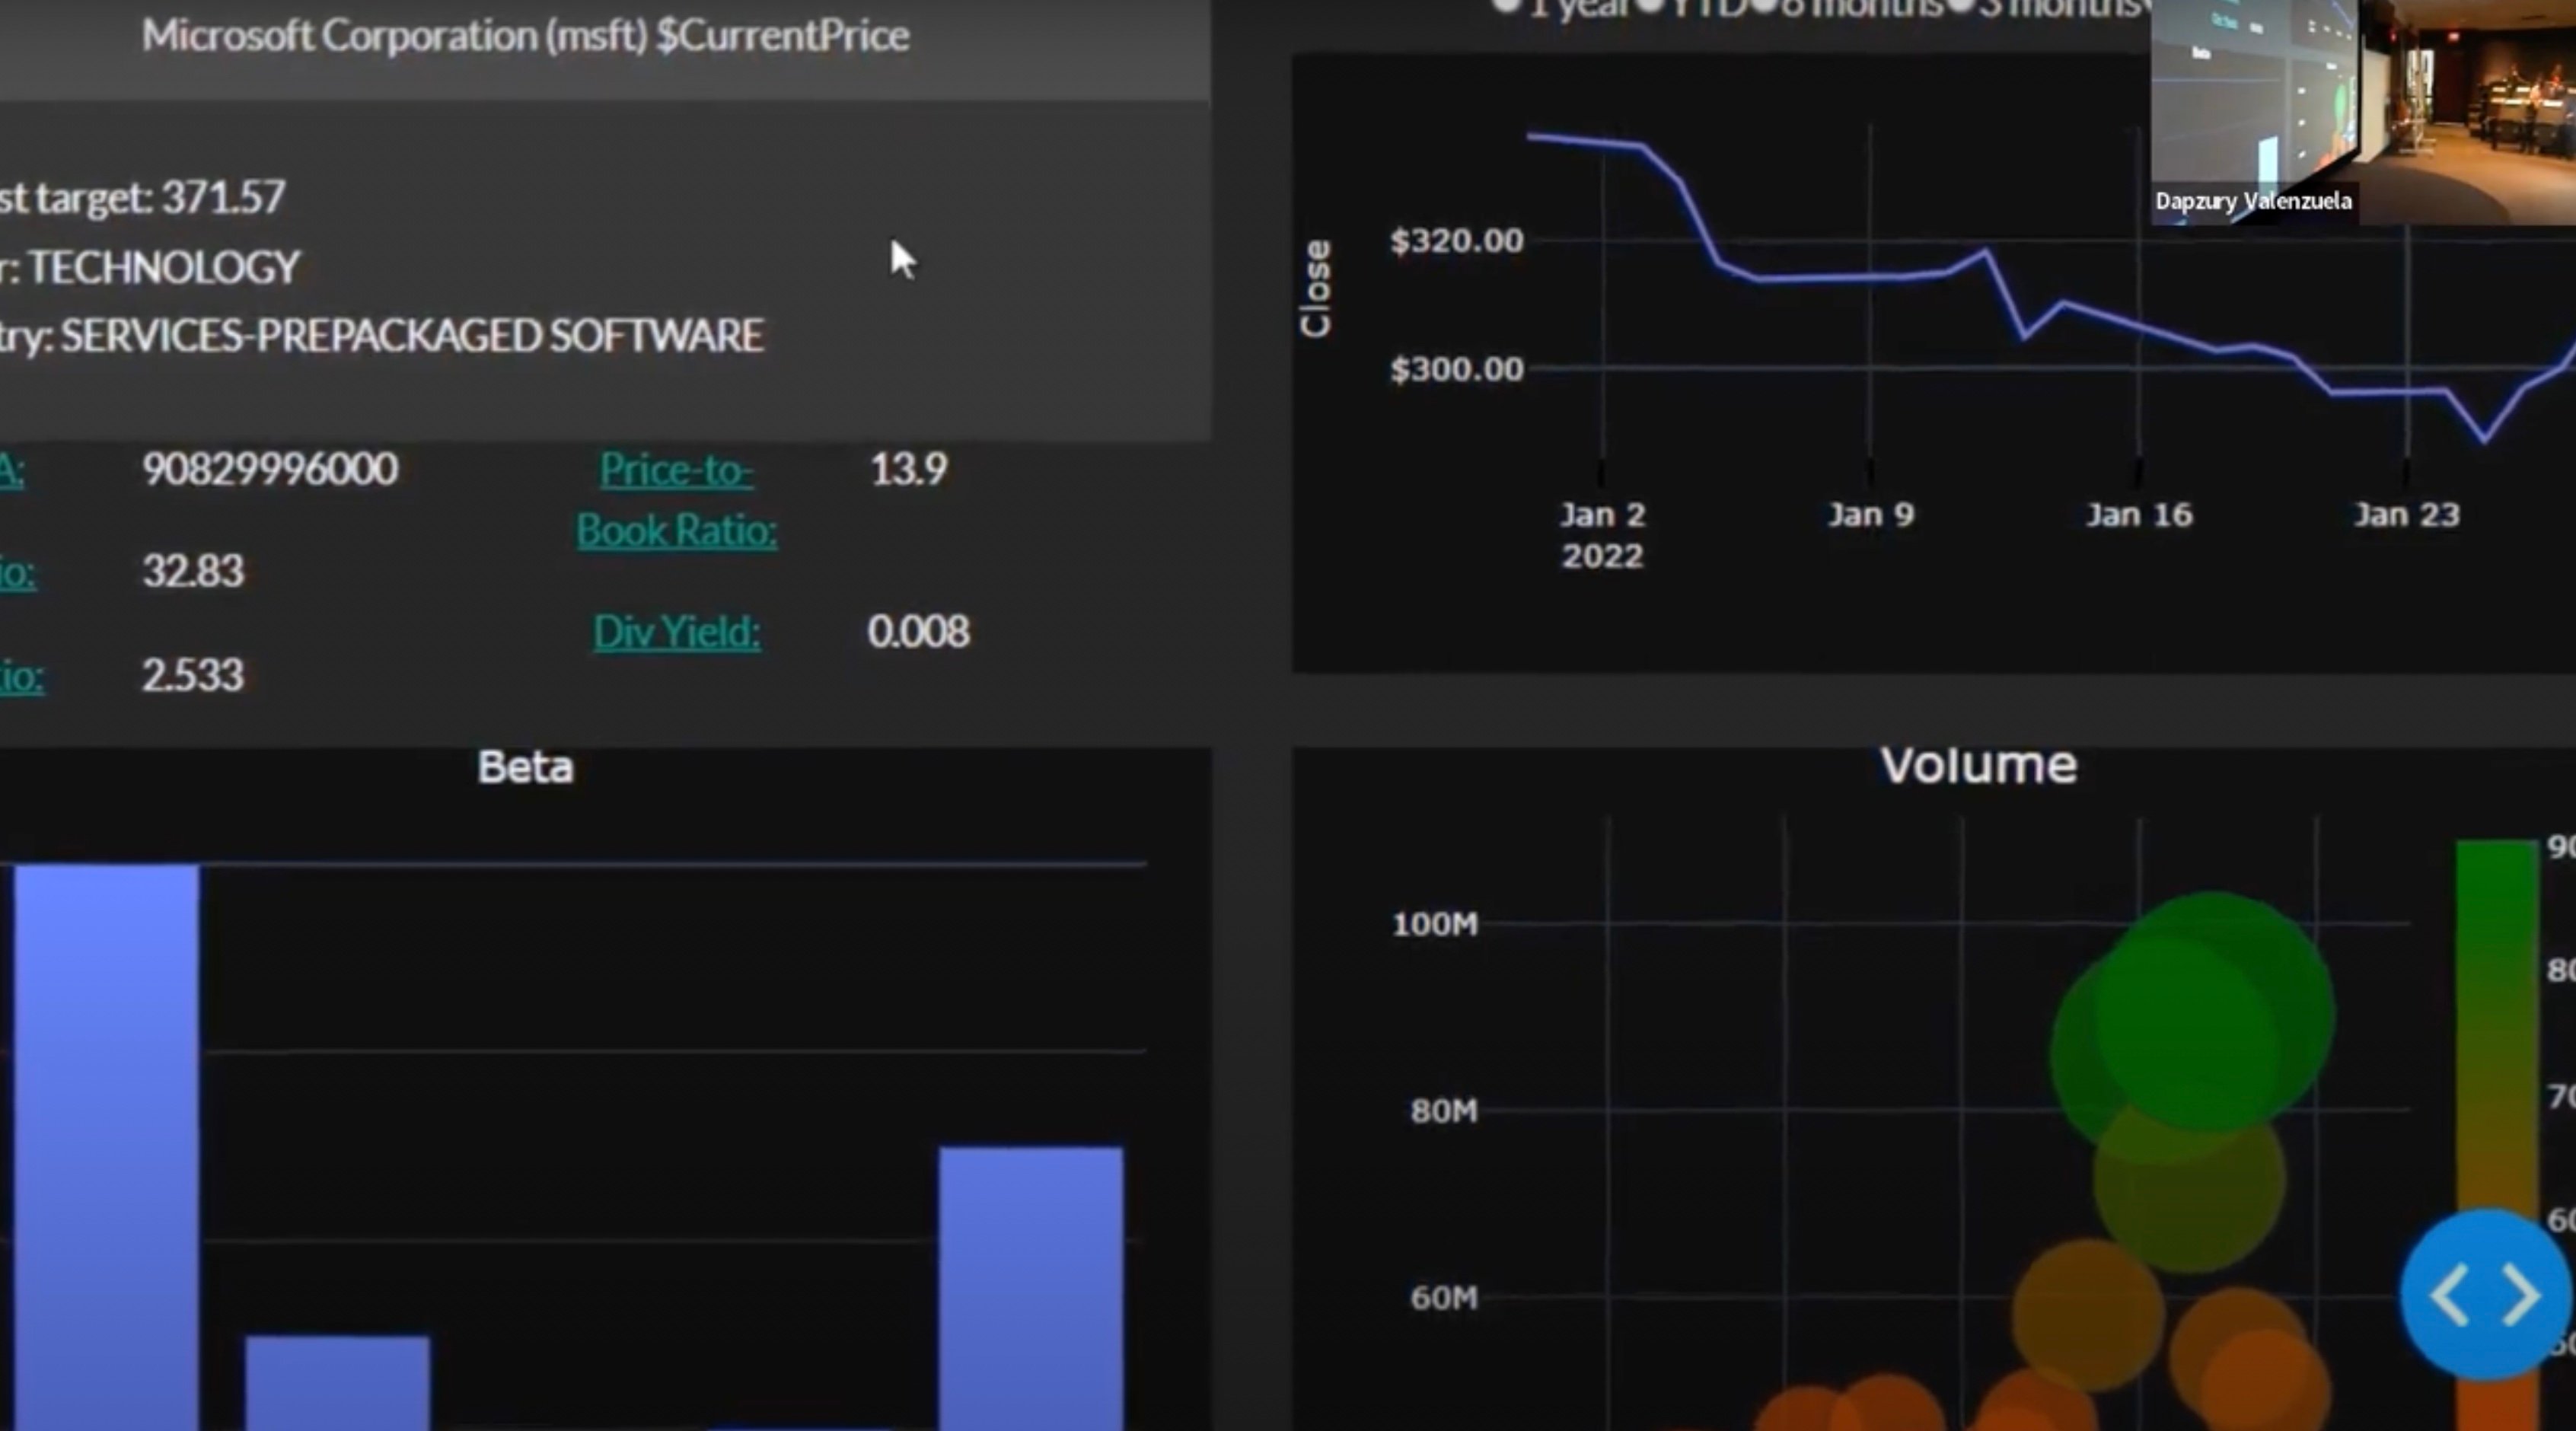Click the value 32.83
This screenshot has height=1431, width=2576.
193,572
